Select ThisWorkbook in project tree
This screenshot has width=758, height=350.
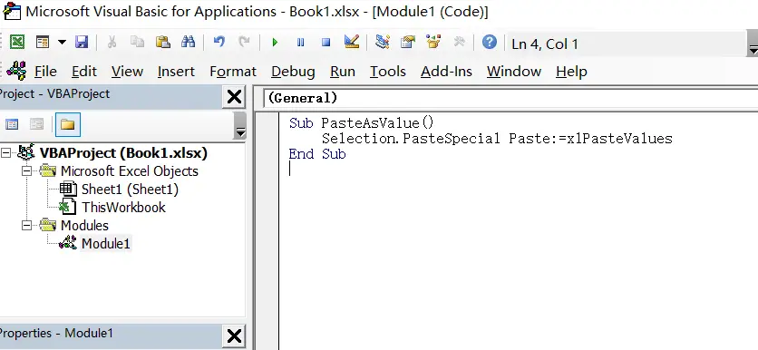click(123, 208)
